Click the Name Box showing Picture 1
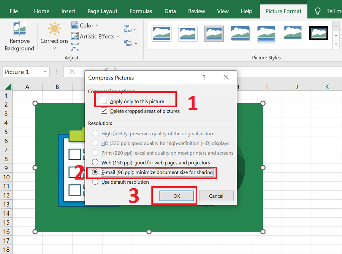Image resolution: width=342 pixels, height=254 pixels. click(26, 72)
